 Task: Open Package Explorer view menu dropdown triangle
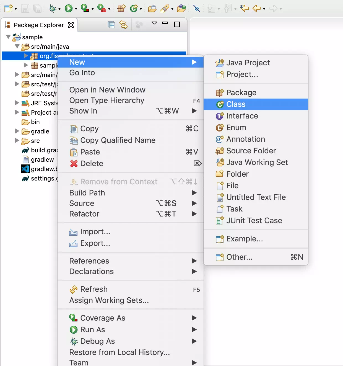pyautogui.click(x=154, y=23)
